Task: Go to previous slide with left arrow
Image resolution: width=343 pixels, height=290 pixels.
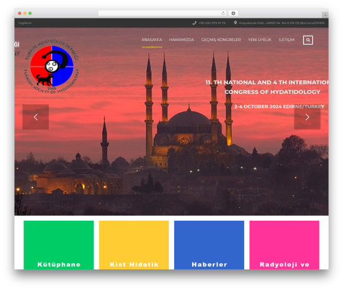Action: pyautogui.click(x=36, y=117)
